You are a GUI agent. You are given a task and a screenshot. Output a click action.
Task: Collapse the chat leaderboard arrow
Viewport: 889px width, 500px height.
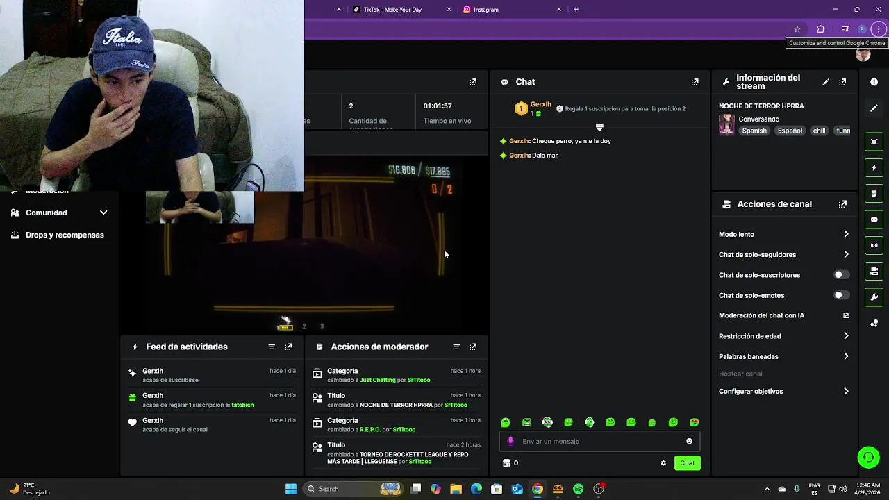click(x=599, y=128)
